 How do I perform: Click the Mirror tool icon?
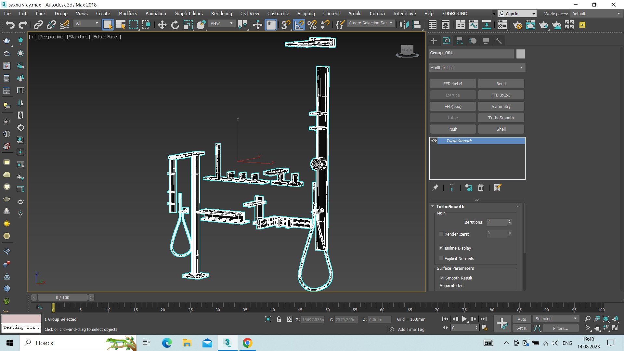click(404, 25)
